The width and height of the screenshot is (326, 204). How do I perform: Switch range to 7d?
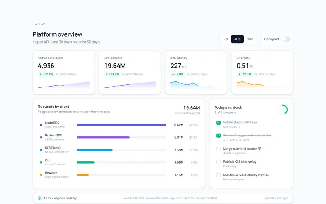click(x=225, y=39)
